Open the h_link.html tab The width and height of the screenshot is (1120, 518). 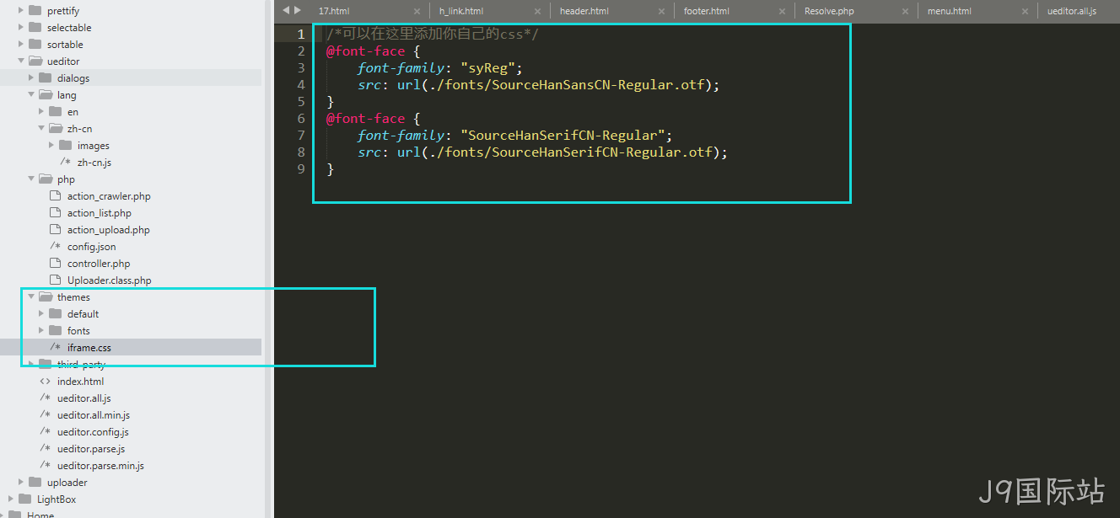pyautogui.click(x=461, y=12)
